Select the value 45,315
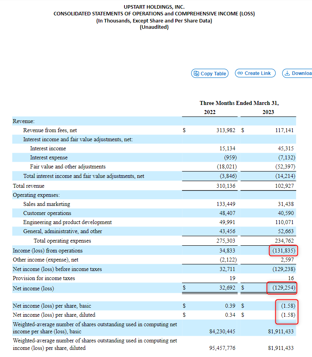The image size is (312, 357). coord(286,148)
